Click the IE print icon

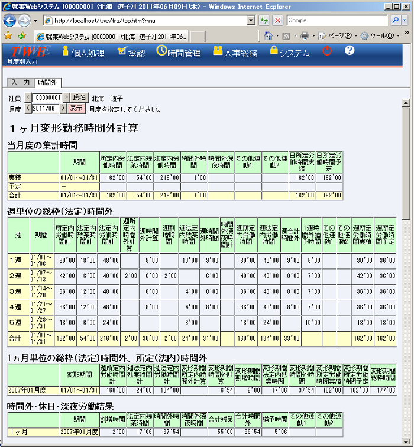click(304, 35)
